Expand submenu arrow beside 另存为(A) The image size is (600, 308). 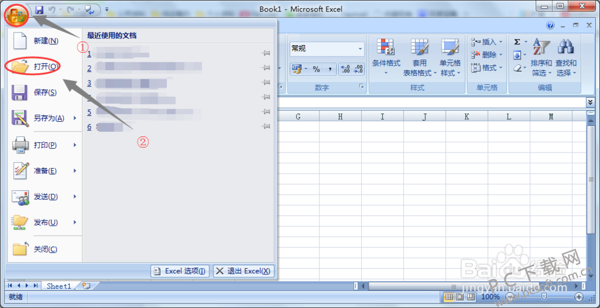[75, 118]
